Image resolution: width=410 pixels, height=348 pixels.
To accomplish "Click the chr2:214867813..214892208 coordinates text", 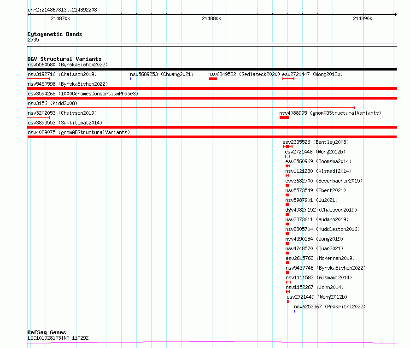I will [x=62, y=10].
